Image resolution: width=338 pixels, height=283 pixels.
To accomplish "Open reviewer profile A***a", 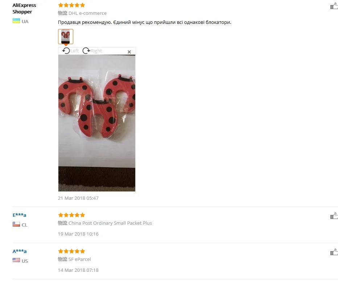I will [19, 251].
